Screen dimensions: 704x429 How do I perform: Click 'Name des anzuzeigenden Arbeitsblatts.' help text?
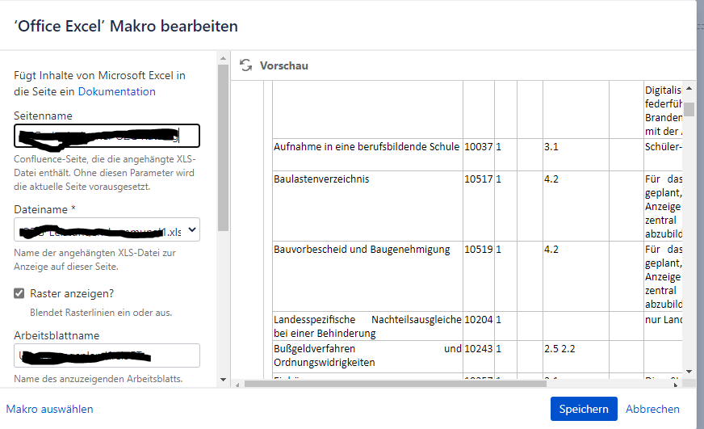pyautogui.click(x=98, y=379)
